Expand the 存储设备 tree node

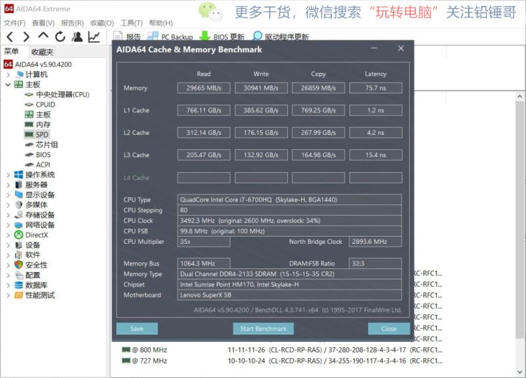pos(9,215)
